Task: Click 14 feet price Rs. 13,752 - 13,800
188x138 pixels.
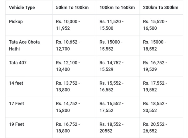Action: (68, 86)
